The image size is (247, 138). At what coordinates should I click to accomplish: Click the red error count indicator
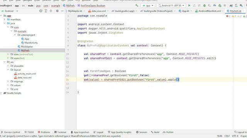coord(228,16)
